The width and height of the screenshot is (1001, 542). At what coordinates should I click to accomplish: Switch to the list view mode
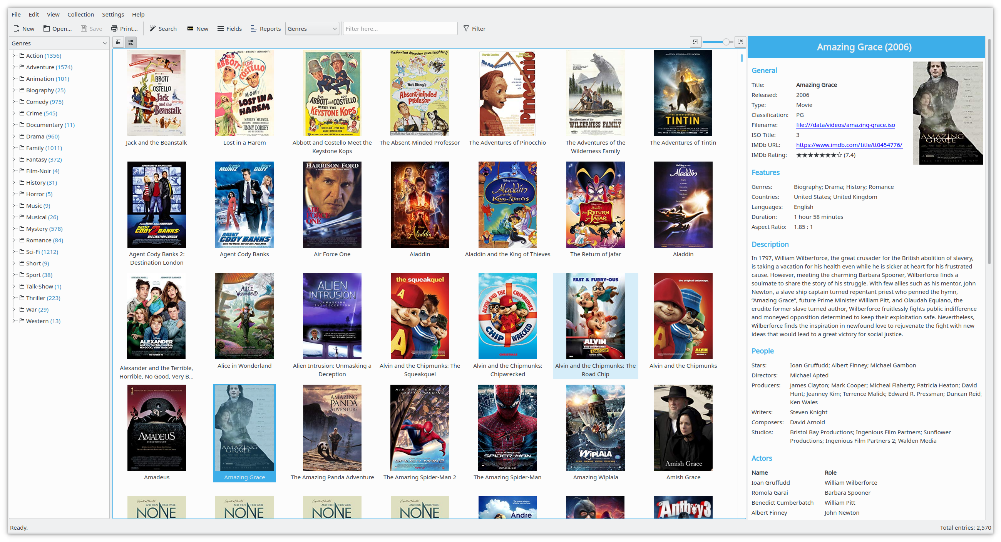(118, 42)
